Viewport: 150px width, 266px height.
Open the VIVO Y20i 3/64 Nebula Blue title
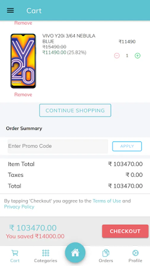[69, 39]
